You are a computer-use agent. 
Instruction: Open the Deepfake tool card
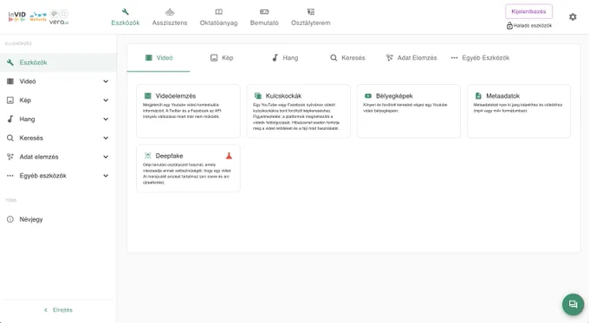[188, 168]
